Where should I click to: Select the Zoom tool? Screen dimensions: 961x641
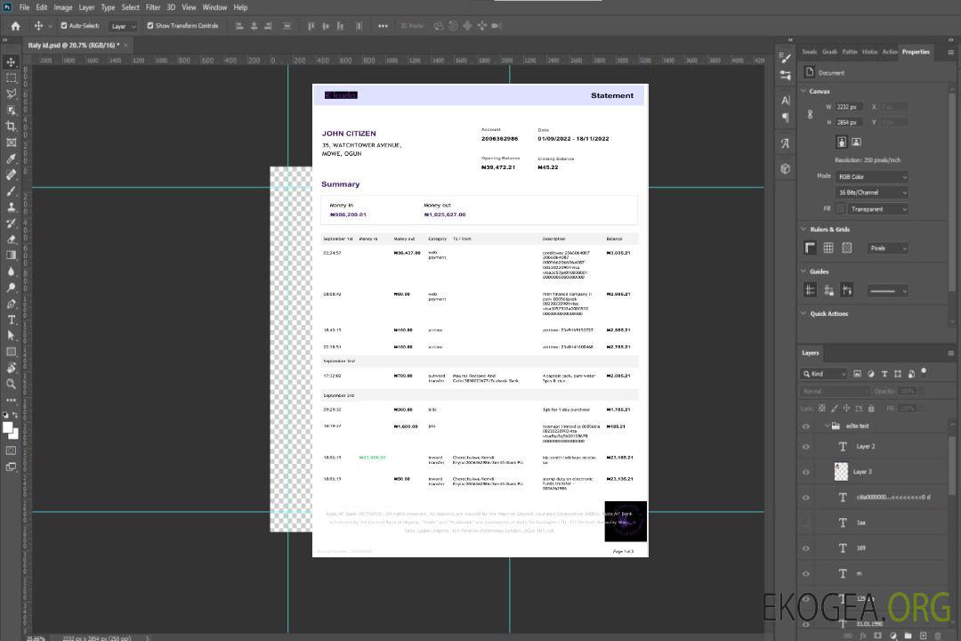(x=11, y=384)
